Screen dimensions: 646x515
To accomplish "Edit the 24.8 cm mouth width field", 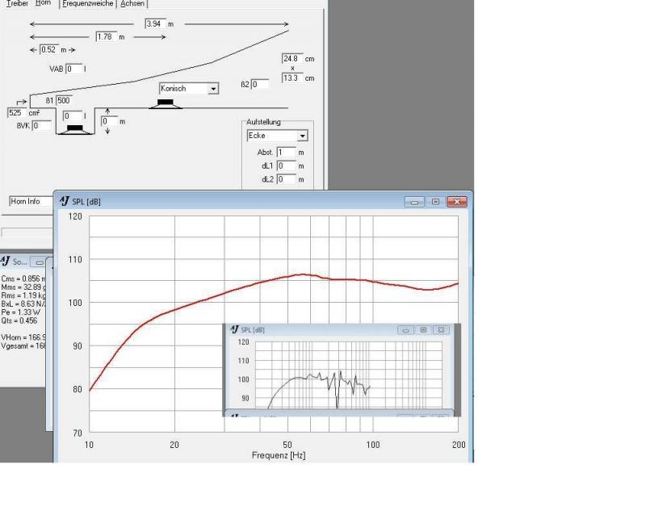I will pos(292,58).
